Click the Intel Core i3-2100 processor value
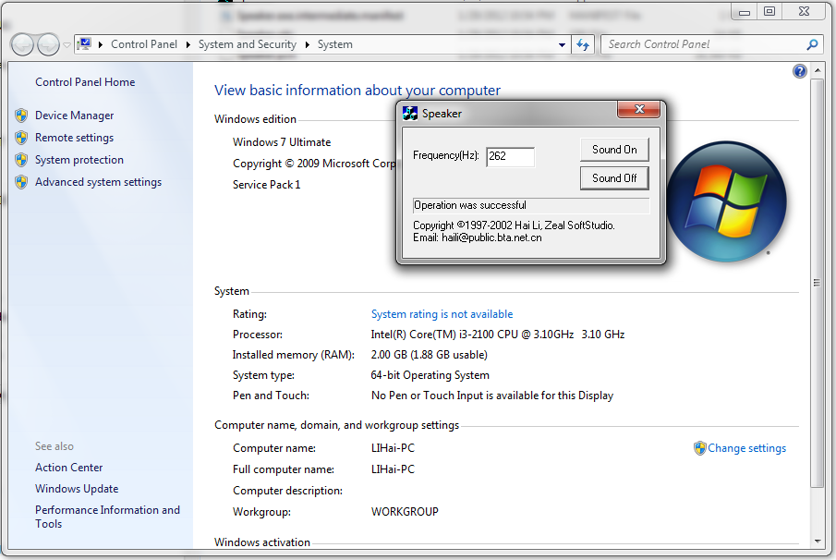Screen dimensions: 836x560 pyautogui.click(x=498, y=335)
